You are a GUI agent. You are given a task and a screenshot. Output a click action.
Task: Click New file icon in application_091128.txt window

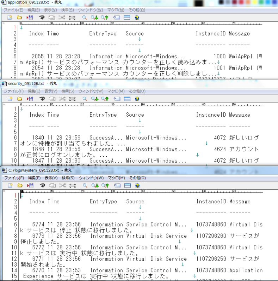pyautogui.click(x=10, y=18)
